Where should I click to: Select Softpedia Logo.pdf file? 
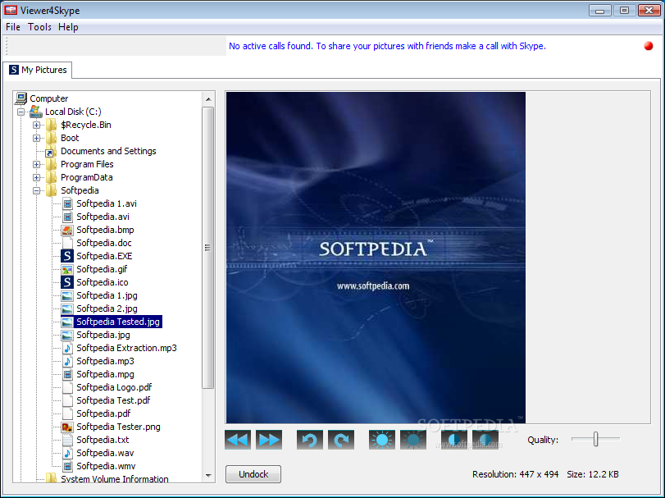coord(114,387)
